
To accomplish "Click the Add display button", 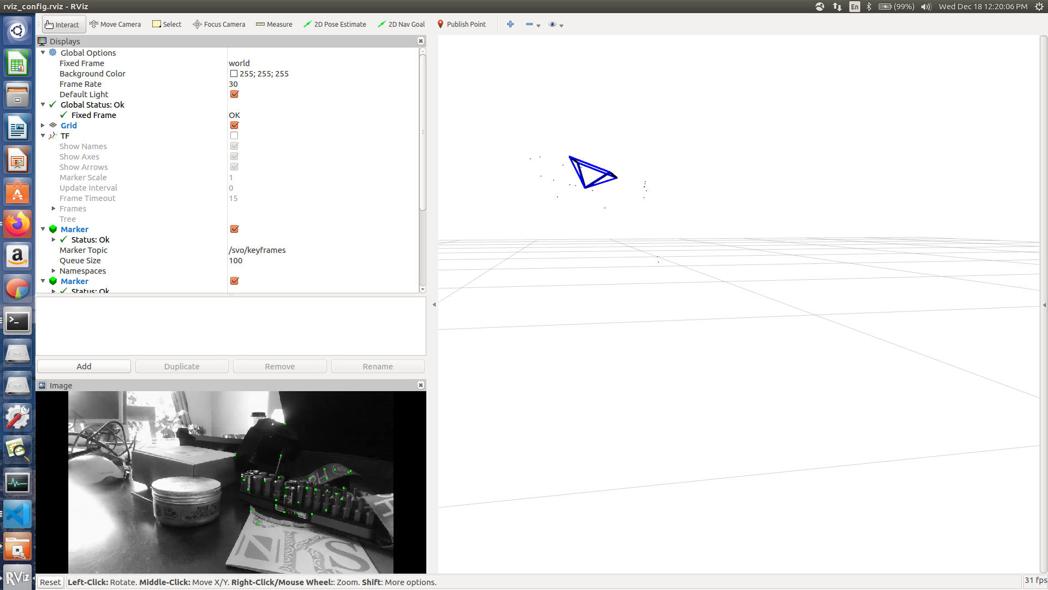I will 84,367.
